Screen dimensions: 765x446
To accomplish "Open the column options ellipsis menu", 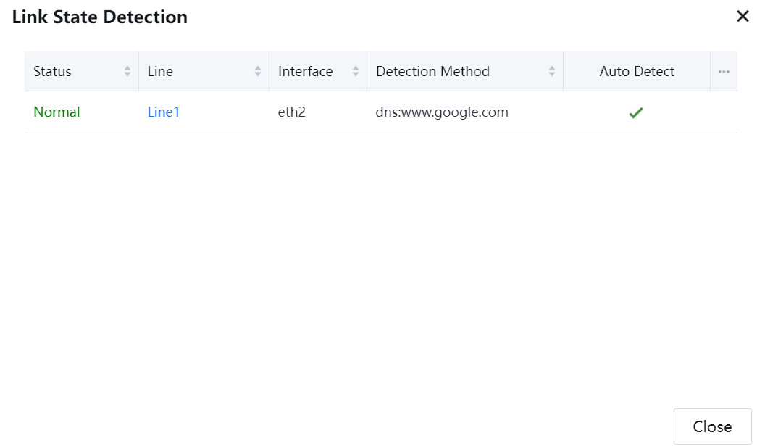I will click(x=724, y=72).
